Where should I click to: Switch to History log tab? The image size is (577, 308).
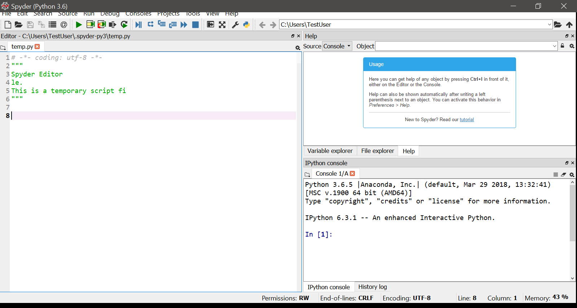(x=373, y=287)
